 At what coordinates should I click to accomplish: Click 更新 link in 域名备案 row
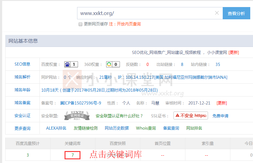(222, 103)
